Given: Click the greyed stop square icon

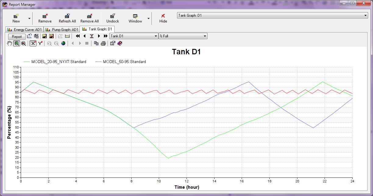Looking at the screenshot, I should pyautogui.click(x=87, y=43).
